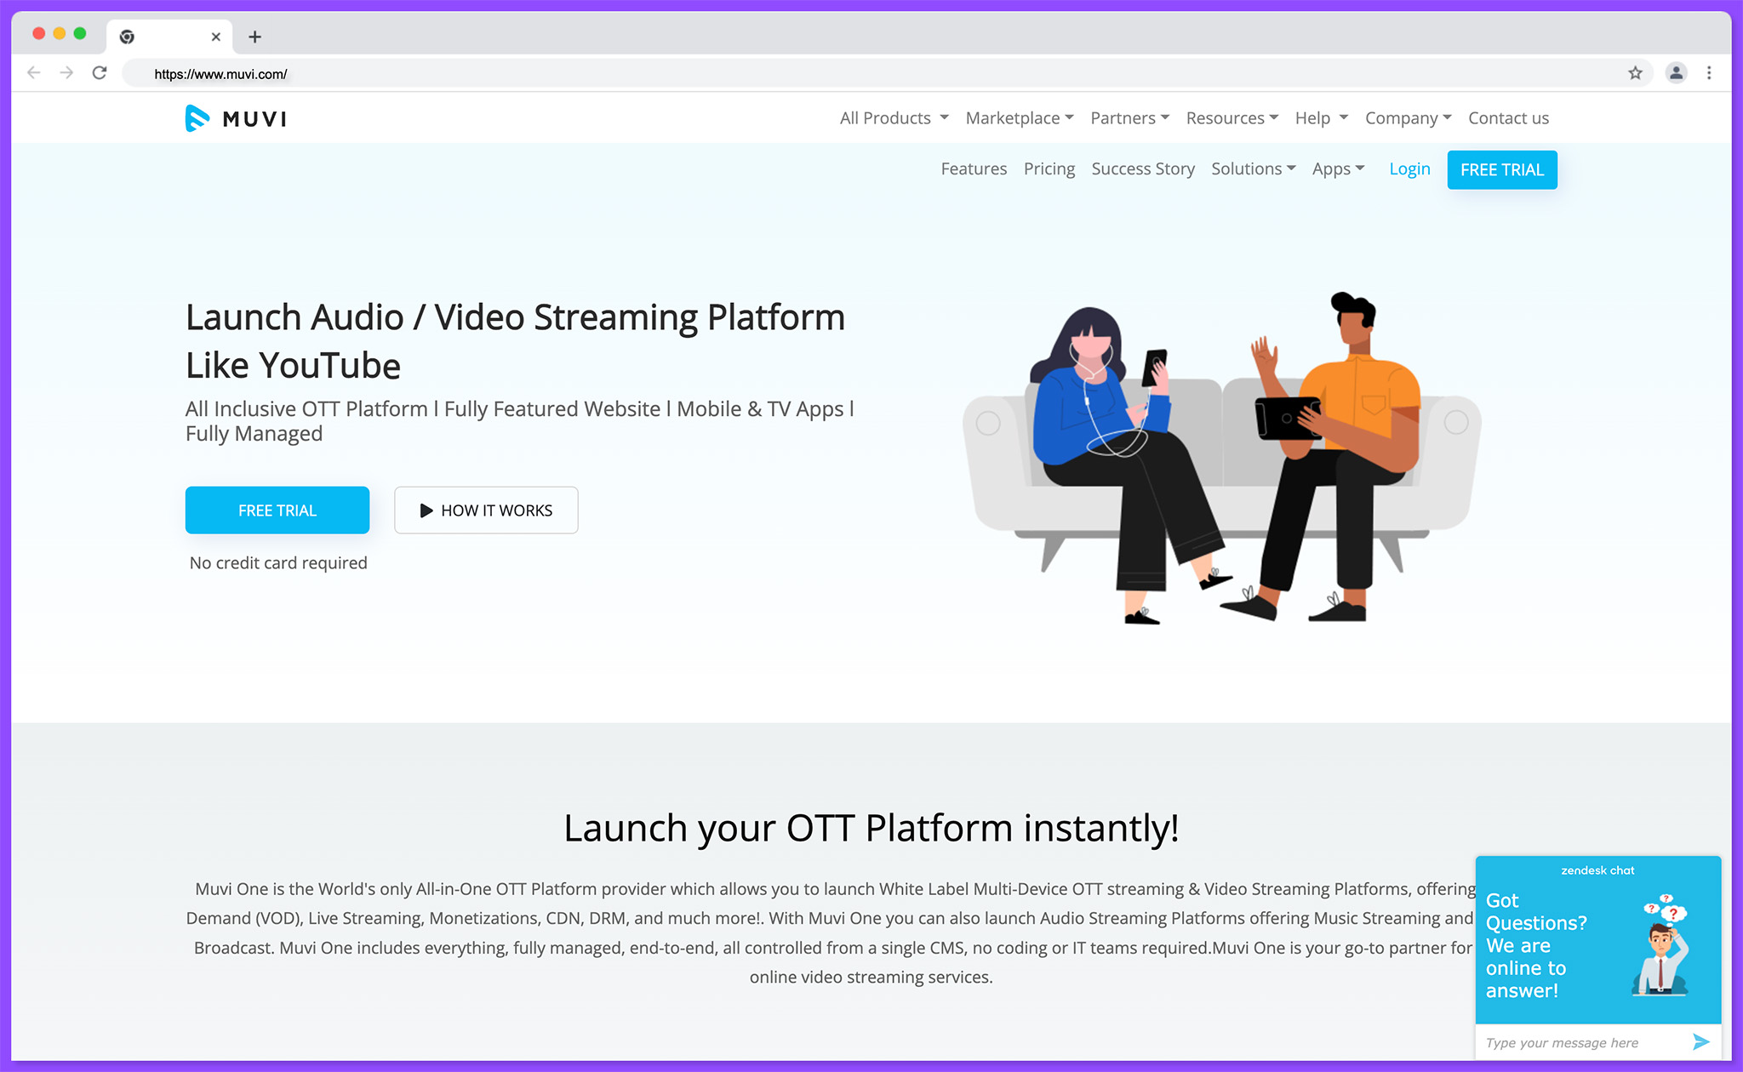This screenshot has height=1072, width=1743.
Task: Click Contact us in the header
Action: (1507, 118)
